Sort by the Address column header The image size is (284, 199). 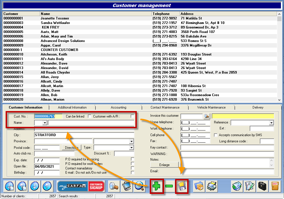(x=228, y=14)
